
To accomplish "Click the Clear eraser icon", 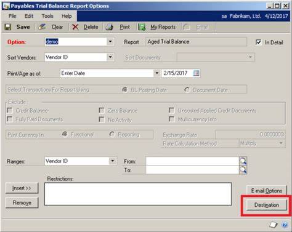I will click(x=42, y=27).
